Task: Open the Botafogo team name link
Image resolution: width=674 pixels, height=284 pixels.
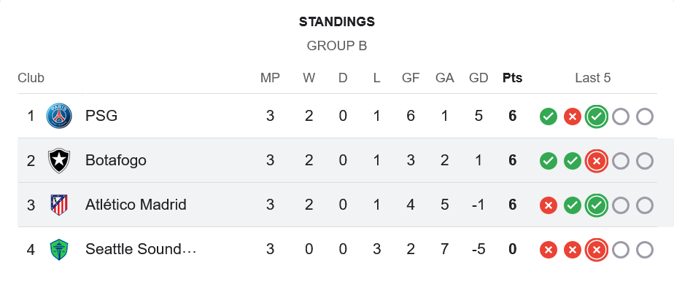Action: [x=116, y=160]
